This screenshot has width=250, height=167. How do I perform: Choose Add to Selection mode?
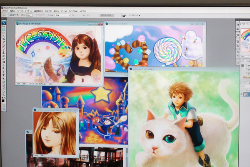13,15
